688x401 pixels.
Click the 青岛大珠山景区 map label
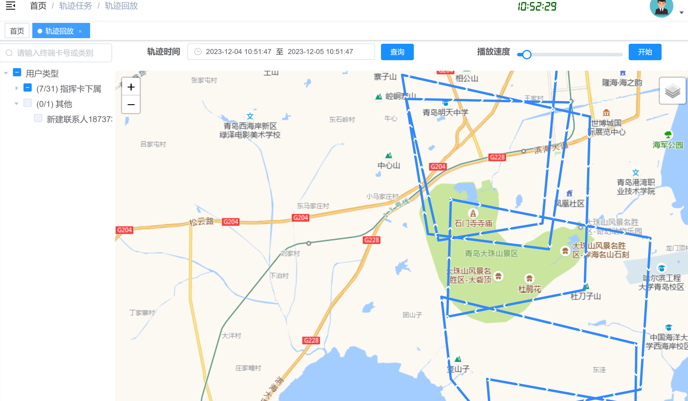point(492,253)
